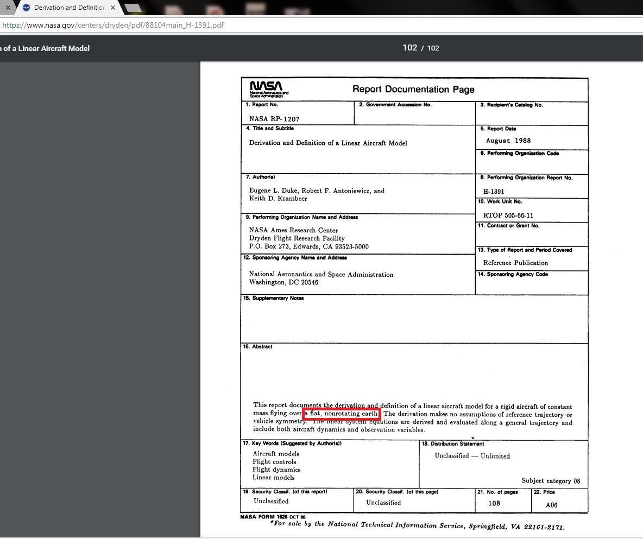This screenshot has height=539, width=643.
Task: Click the total page count after the slash
Action: coord(433,48)
